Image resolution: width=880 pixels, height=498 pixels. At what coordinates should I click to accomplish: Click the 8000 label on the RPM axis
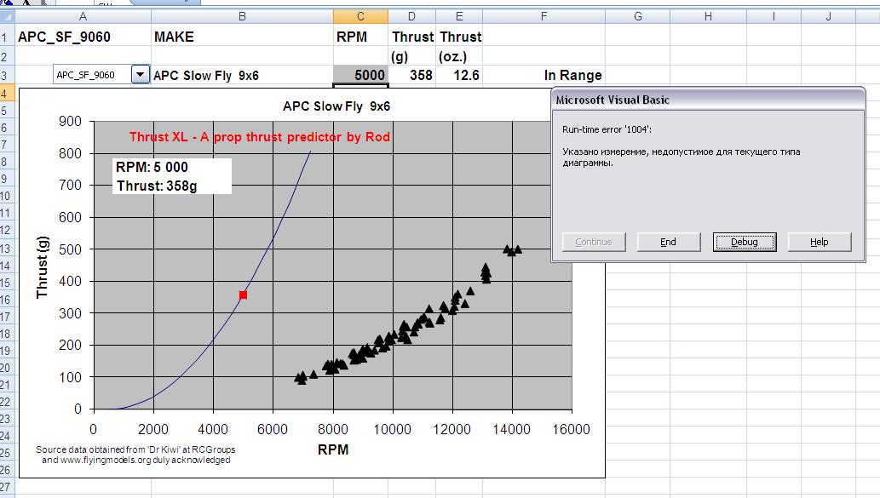tap(333, 430)
